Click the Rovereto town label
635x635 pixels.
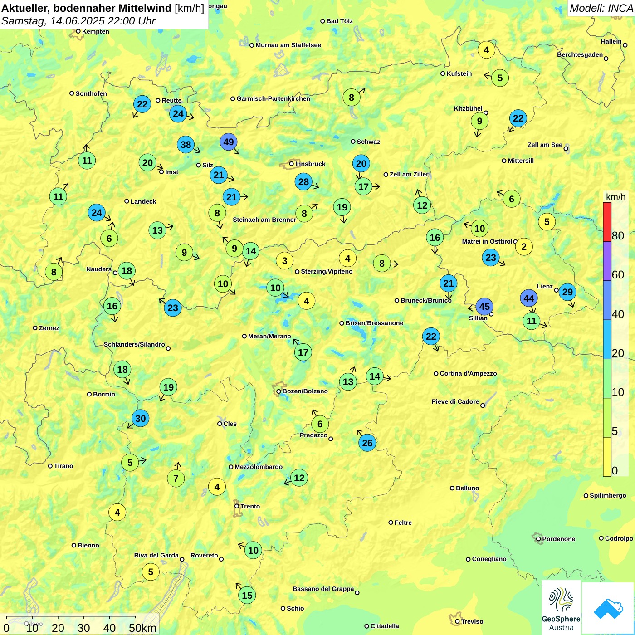tap(204, 555)
